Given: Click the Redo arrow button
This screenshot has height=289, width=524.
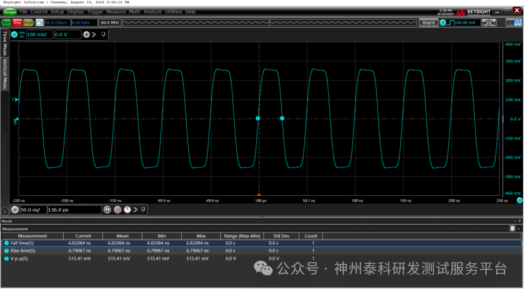Looking at the screenshot, I should [x=492, y=22].
